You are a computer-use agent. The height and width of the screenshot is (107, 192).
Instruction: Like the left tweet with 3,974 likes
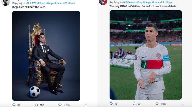click(60, 105)
